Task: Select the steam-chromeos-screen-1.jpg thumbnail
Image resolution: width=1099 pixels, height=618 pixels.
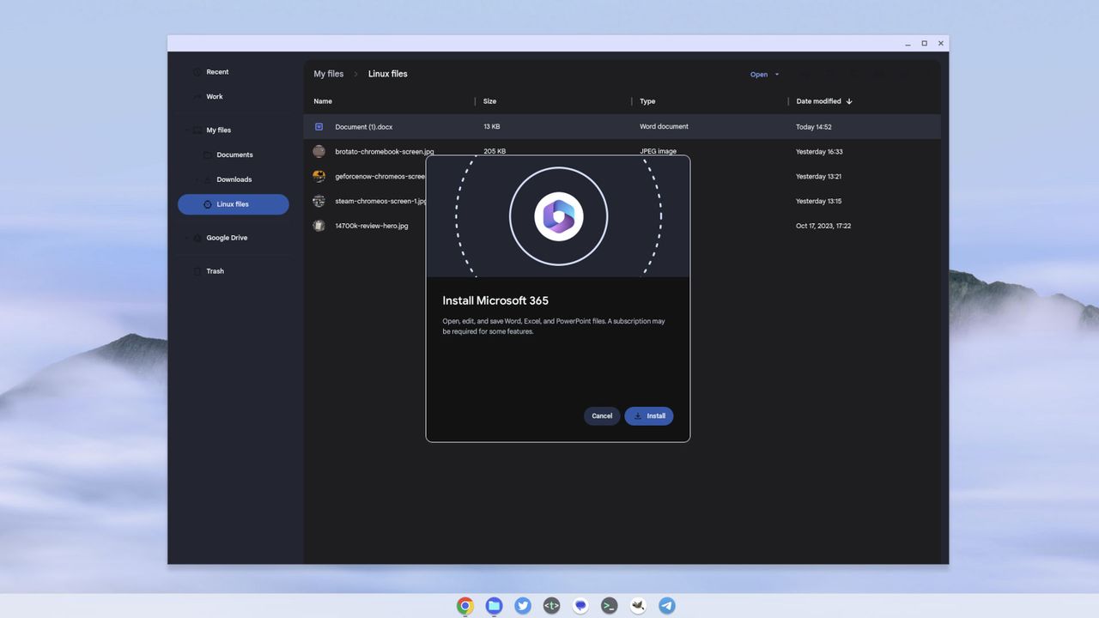Action: click(319, 201)
